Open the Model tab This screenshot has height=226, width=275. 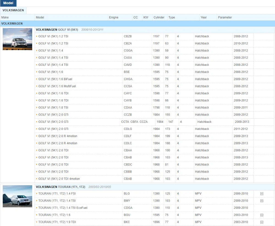click(x=8, y=3)
